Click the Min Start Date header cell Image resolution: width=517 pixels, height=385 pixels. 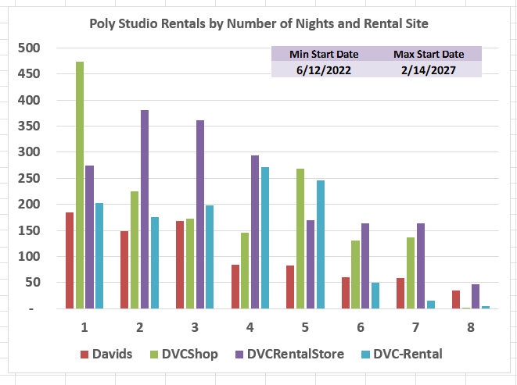[x=324, y=54]
